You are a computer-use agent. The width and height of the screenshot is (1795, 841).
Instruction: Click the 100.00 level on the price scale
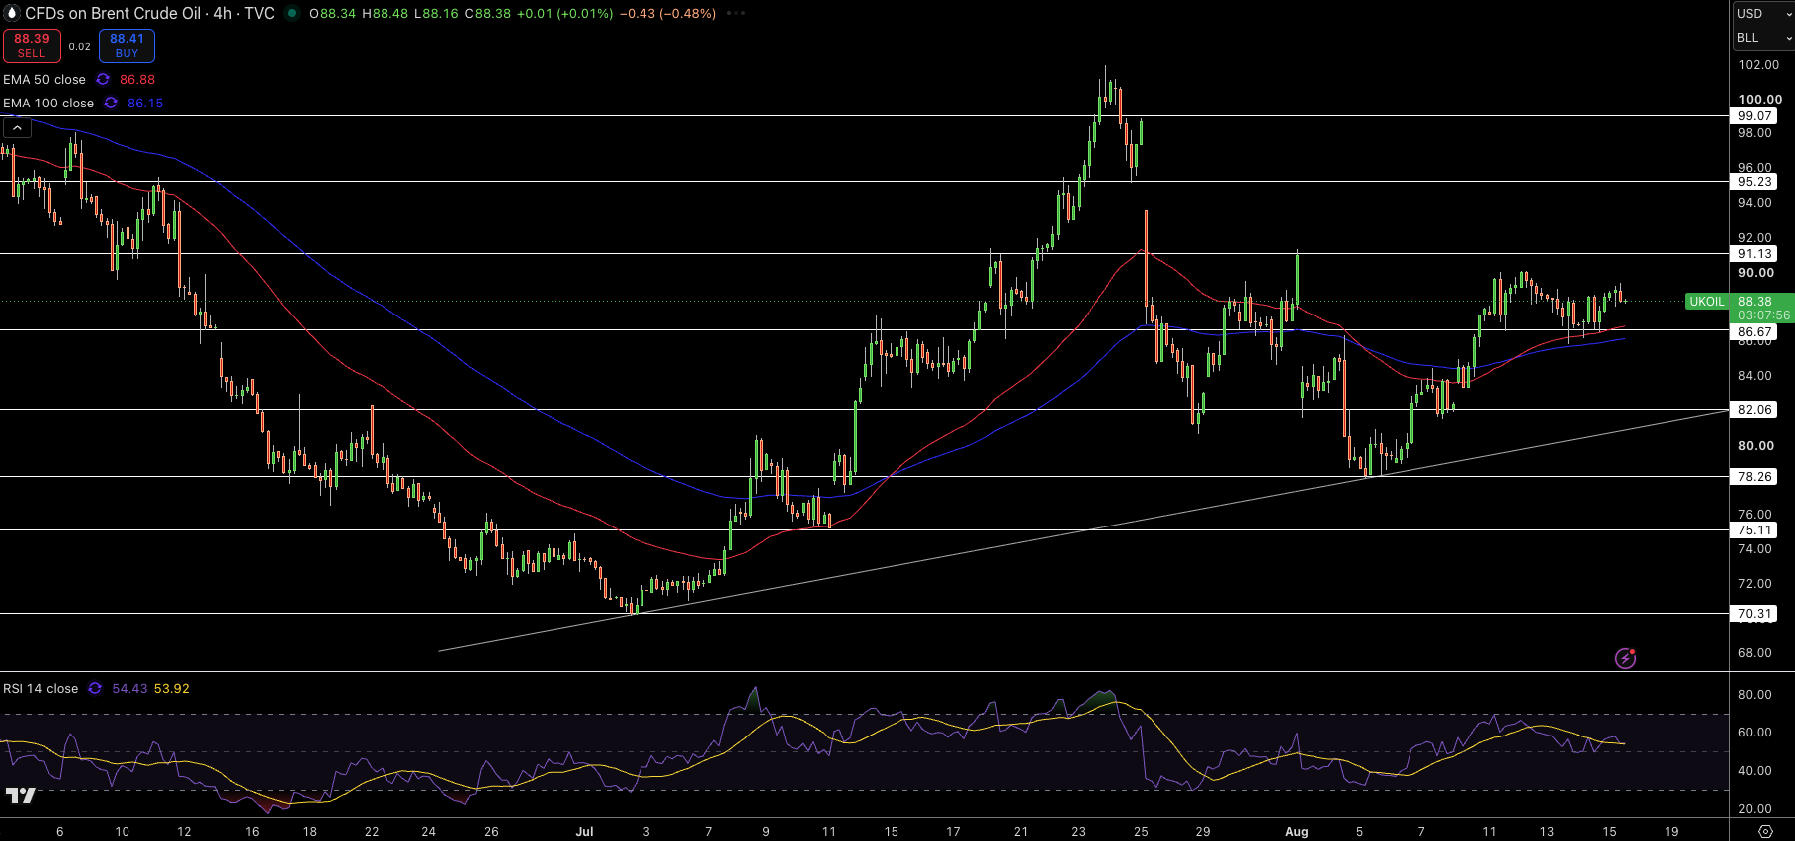tap(1760, 99)
